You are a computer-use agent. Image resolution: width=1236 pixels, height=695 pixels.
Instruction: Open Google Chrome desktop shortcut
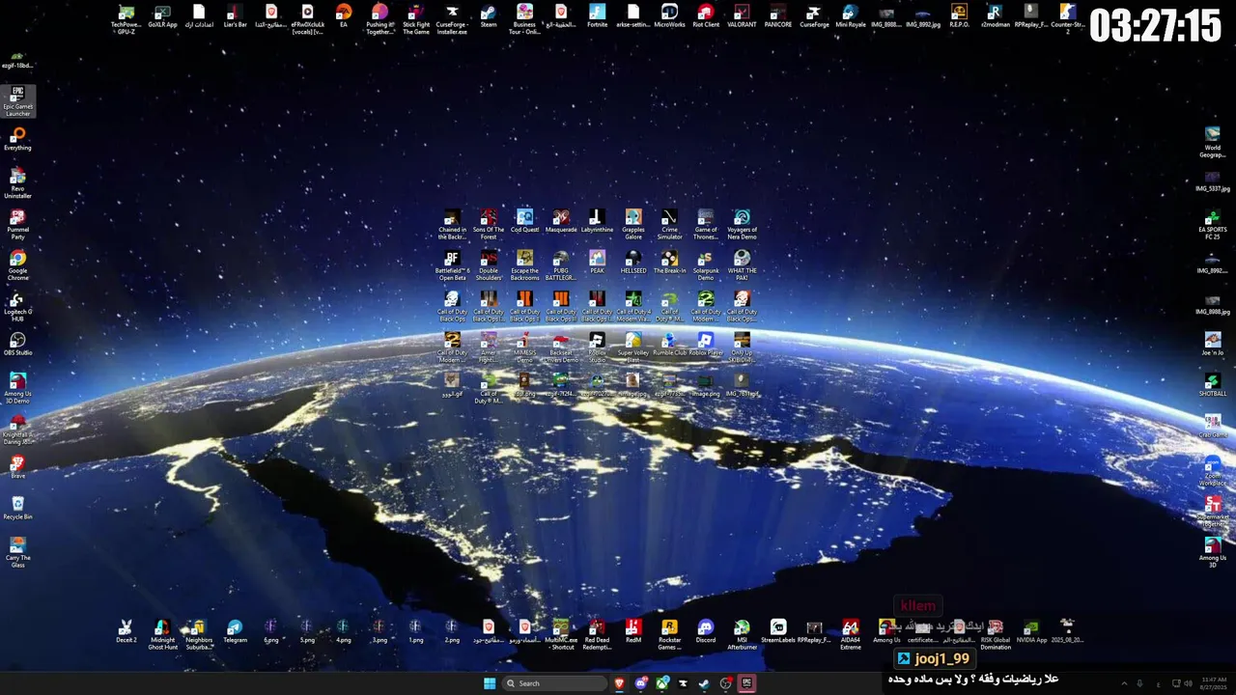17,265
